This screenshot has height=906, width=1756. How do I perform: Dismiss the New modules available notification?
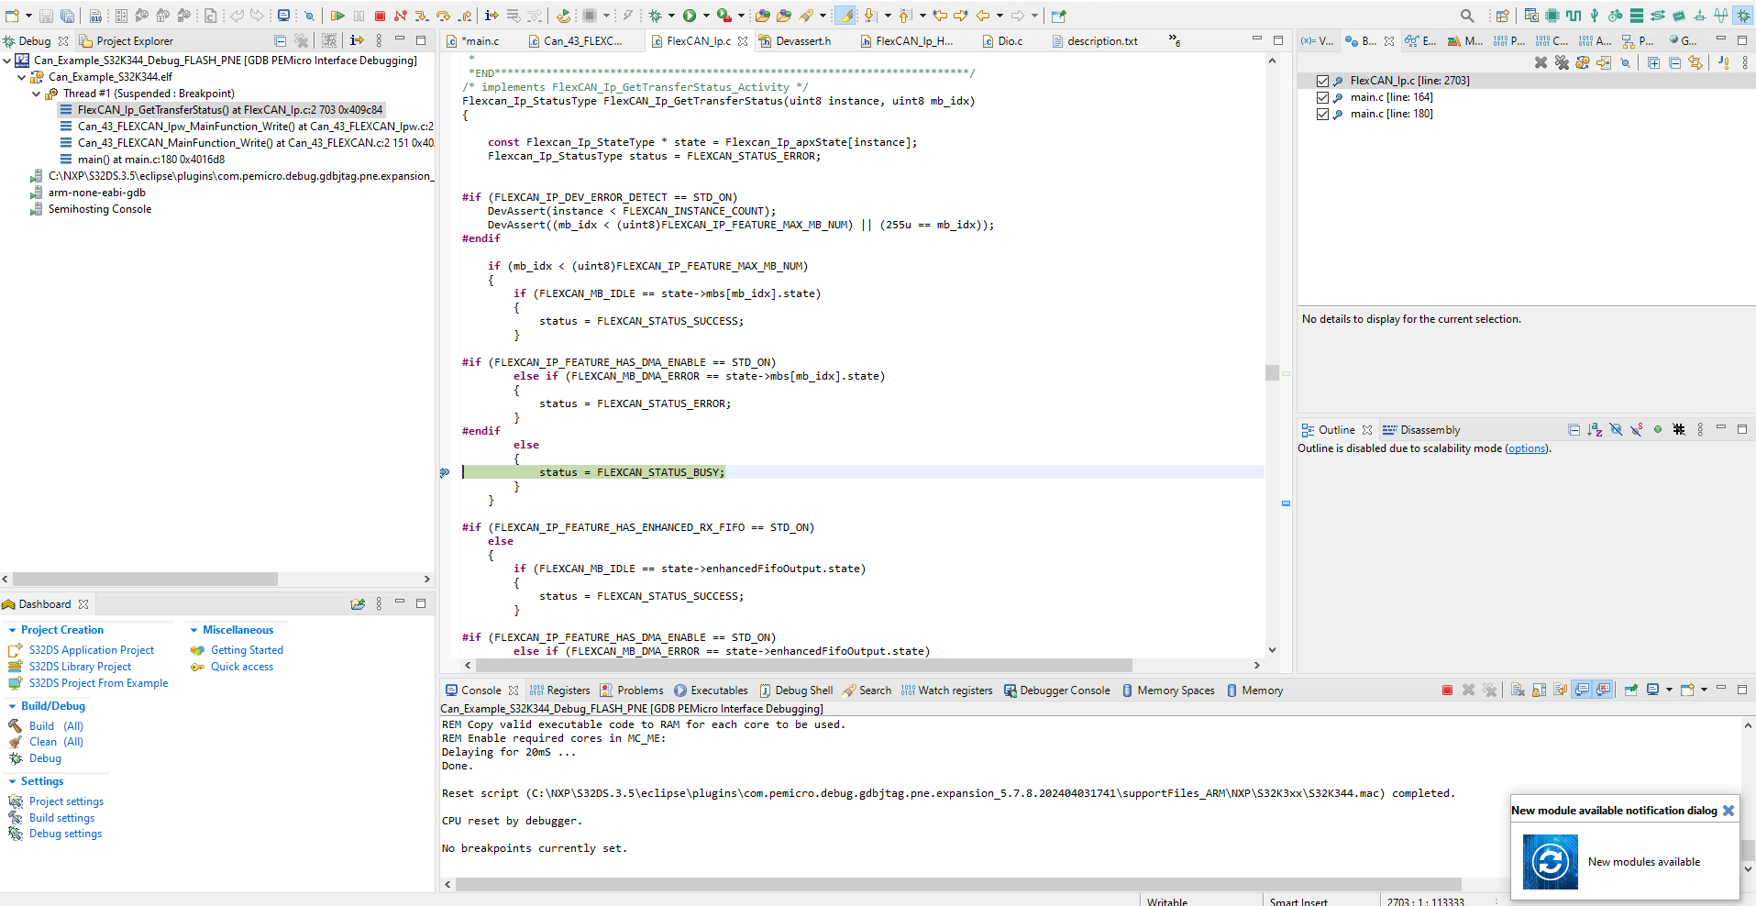(1729, 810)
